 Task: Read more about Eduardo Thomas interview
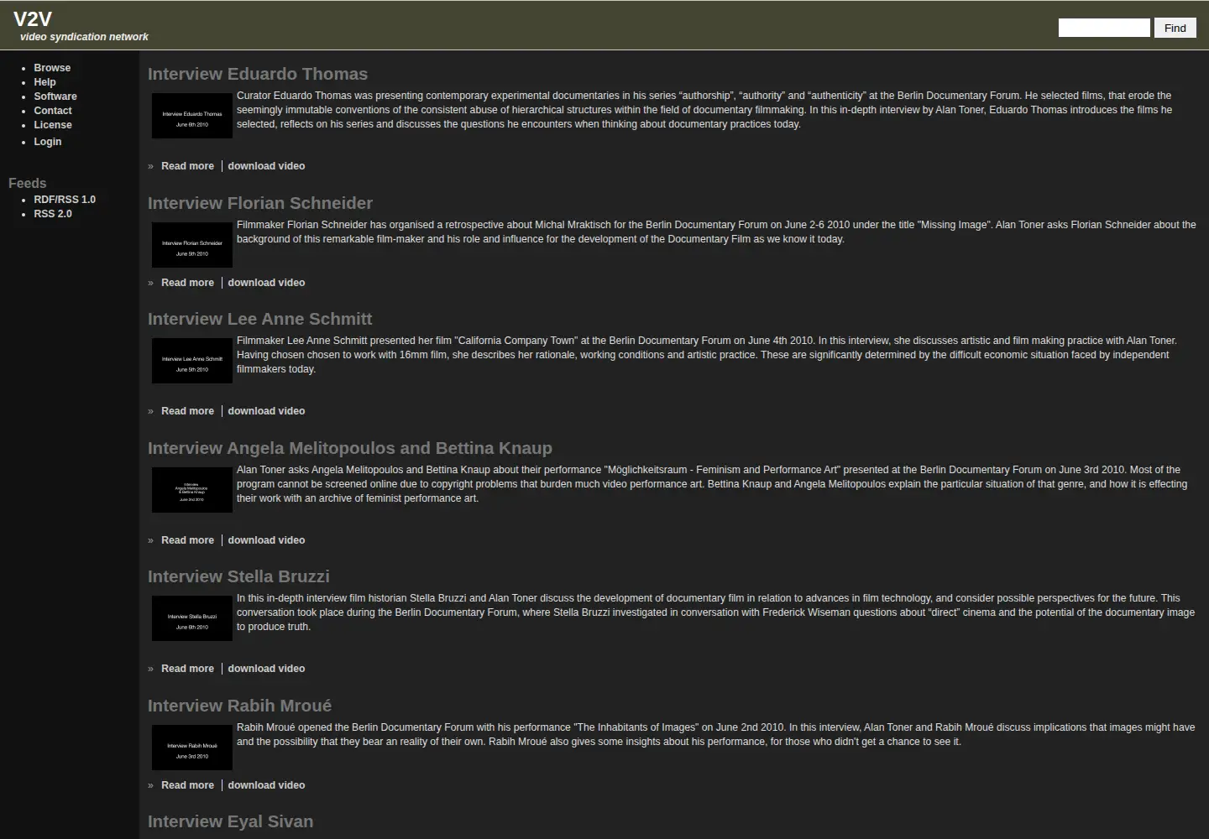tap(187, 166)
